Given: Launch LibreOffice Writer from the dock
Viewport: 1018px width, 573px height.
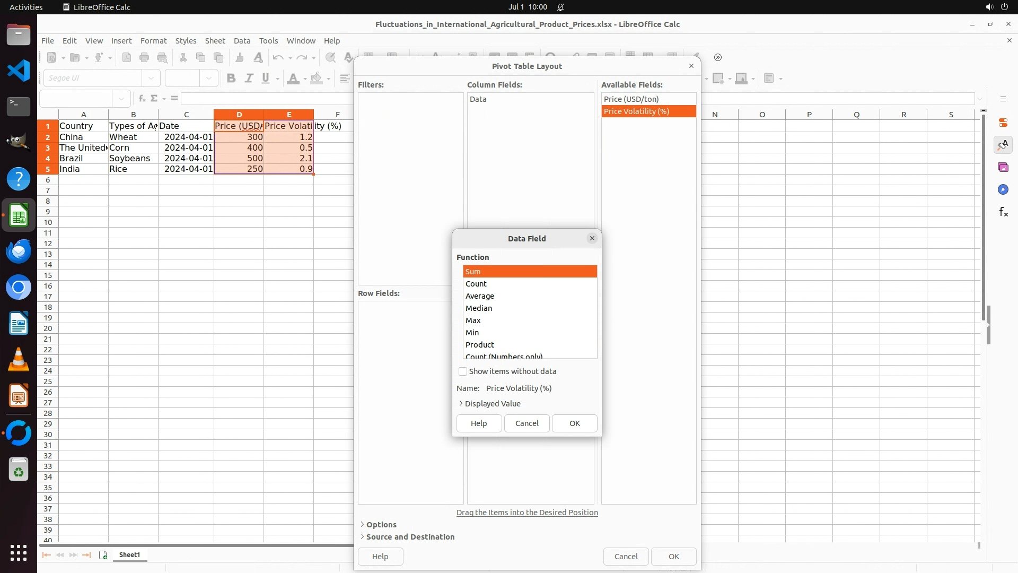Looking at the screenshot, I should [19, 324].
